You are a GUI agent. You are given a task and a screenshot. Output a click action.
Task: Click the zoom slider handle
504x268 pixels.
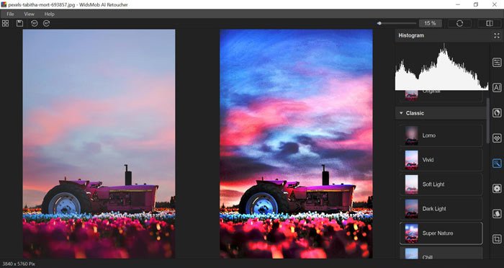click(379, 23)
